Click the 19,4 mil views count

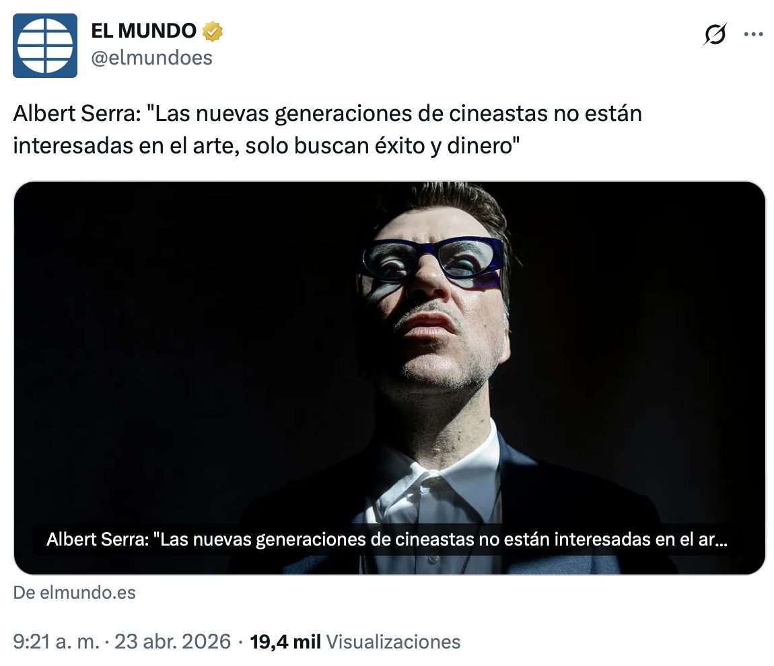tap(285, 642)
